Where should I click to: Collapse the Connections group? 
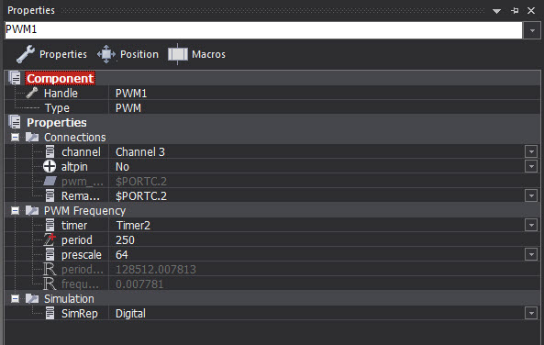coord(15,137)
